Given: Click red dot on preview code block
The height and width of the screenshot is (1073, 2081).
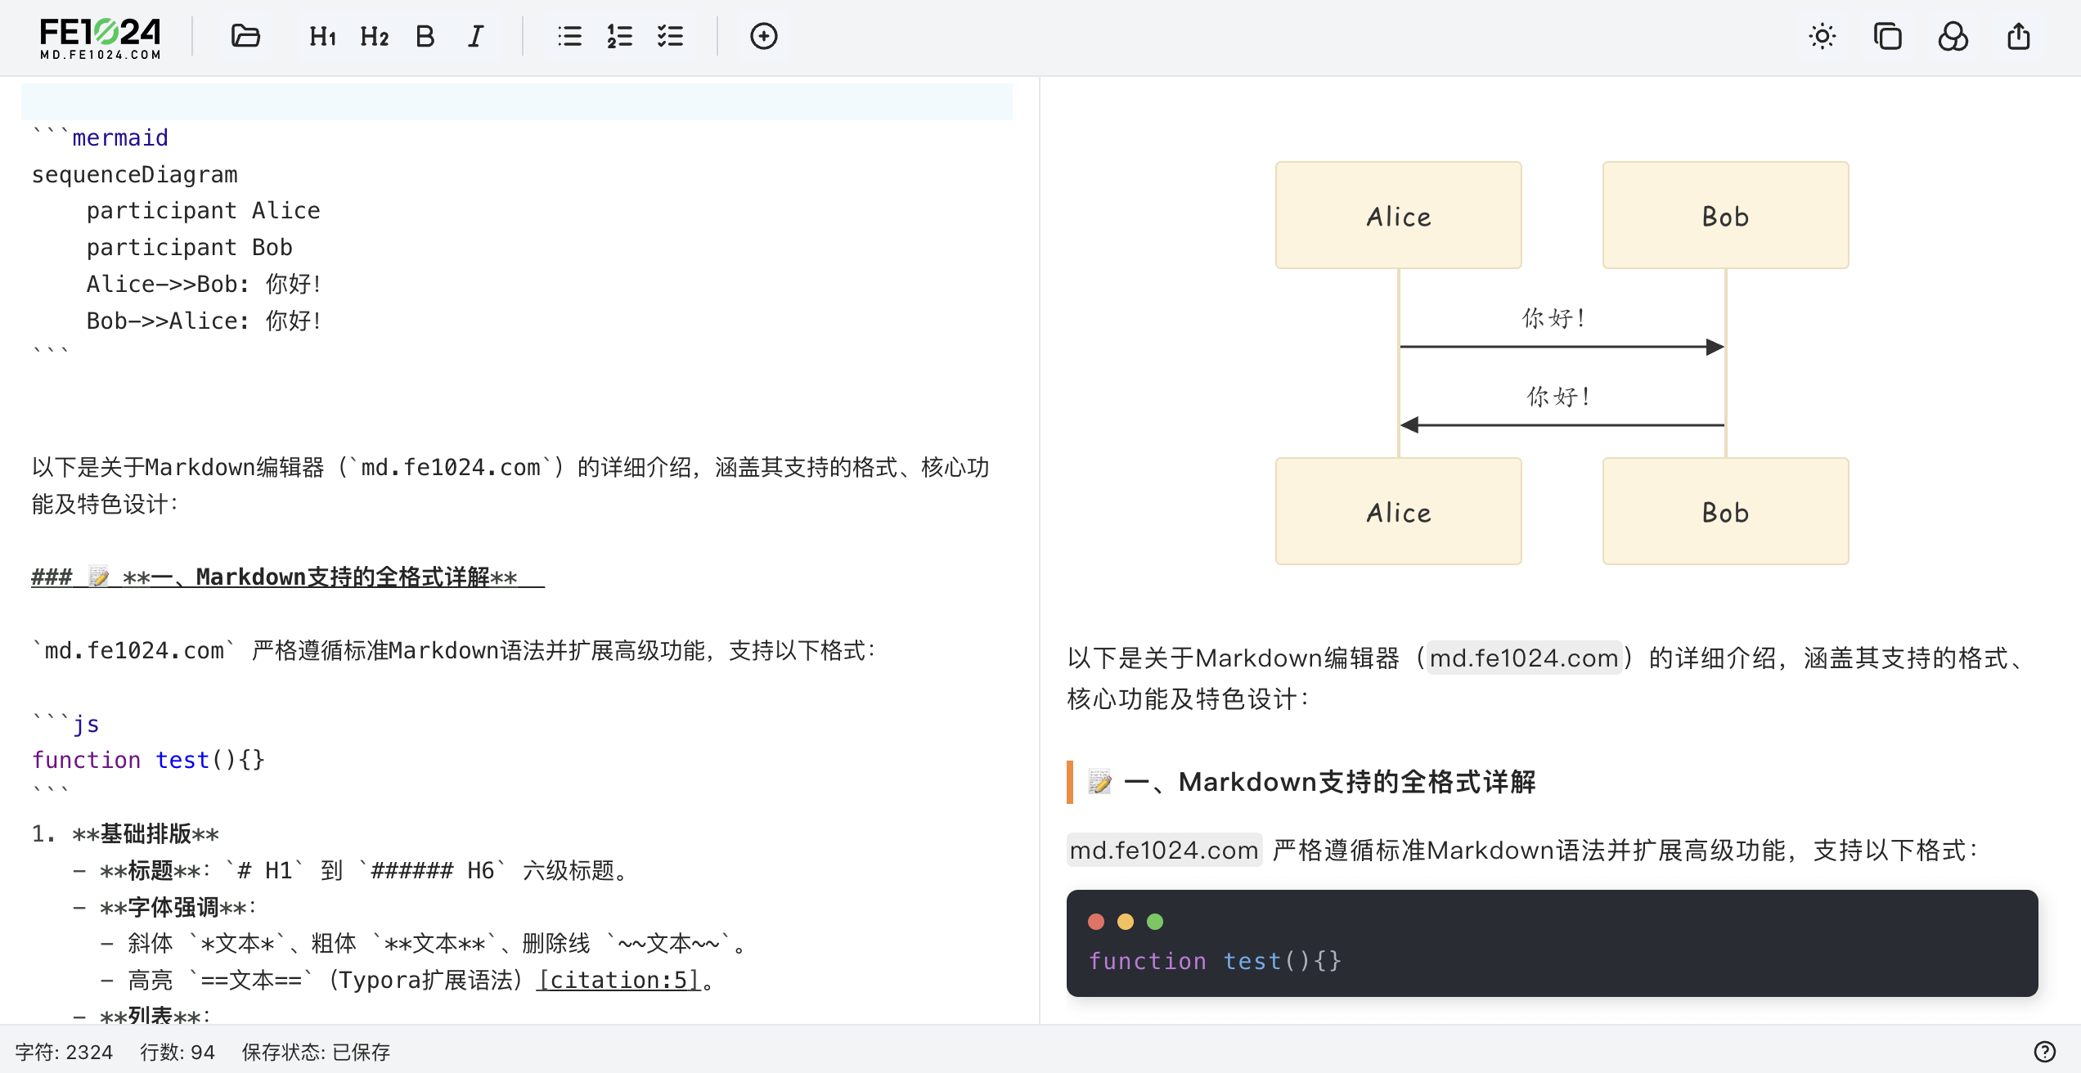Looking at the screenshot, I should click(1096, 922).
